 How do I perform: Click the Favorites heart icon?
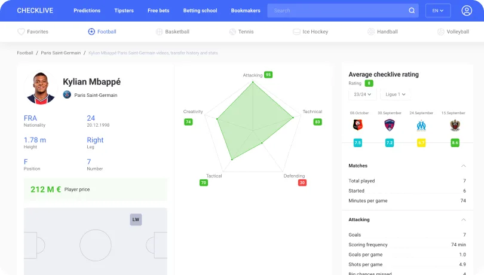click(x=21, y=32)
